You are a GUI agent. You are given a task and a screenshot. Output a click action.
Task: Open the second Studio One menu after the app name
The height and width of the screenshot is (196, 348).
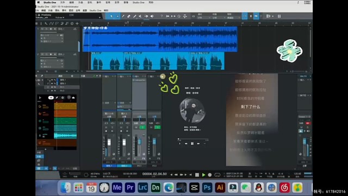click(x=71, y=2)
